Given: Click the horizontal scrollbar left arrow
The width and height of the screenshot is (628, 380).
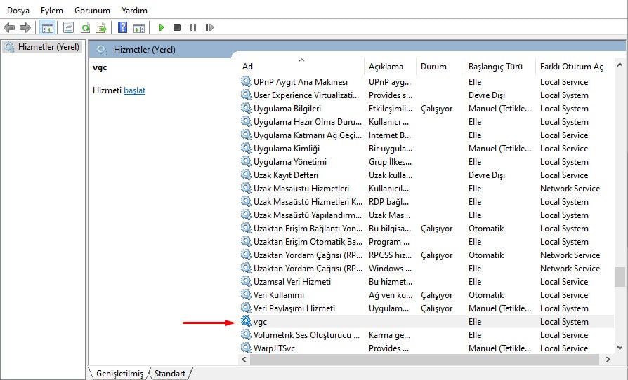Looking at the screenshot, I should [x=244, y=359].
